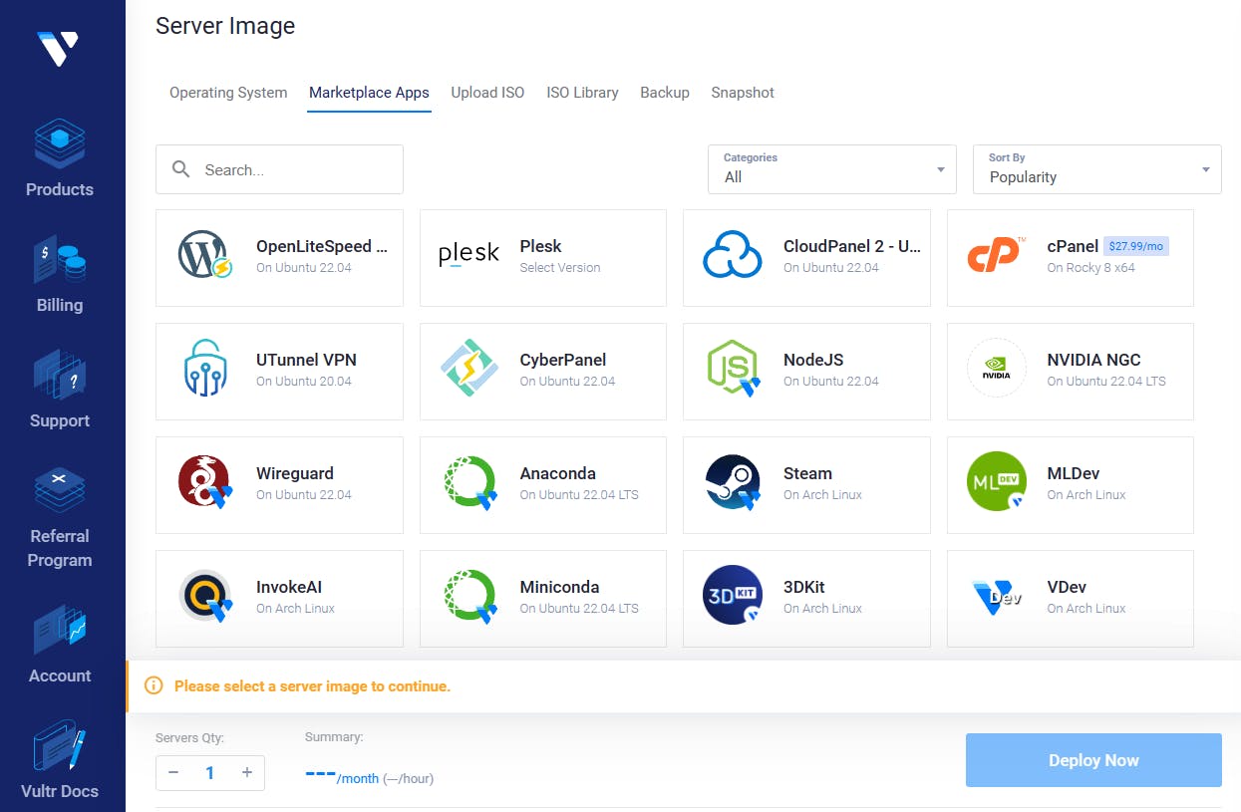Open the ISO Library tab
The image size is (1241, 812).
click(582, 93)
